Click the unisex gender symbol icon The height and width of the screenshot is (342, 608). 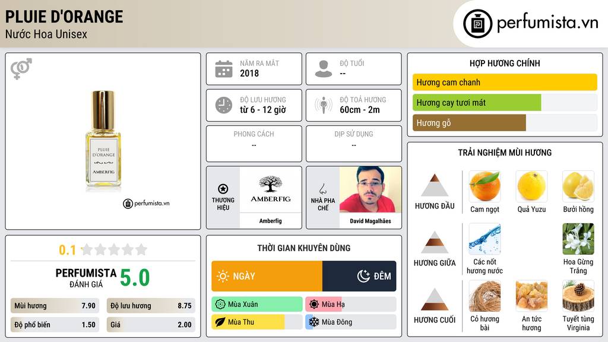coord(21,69)
